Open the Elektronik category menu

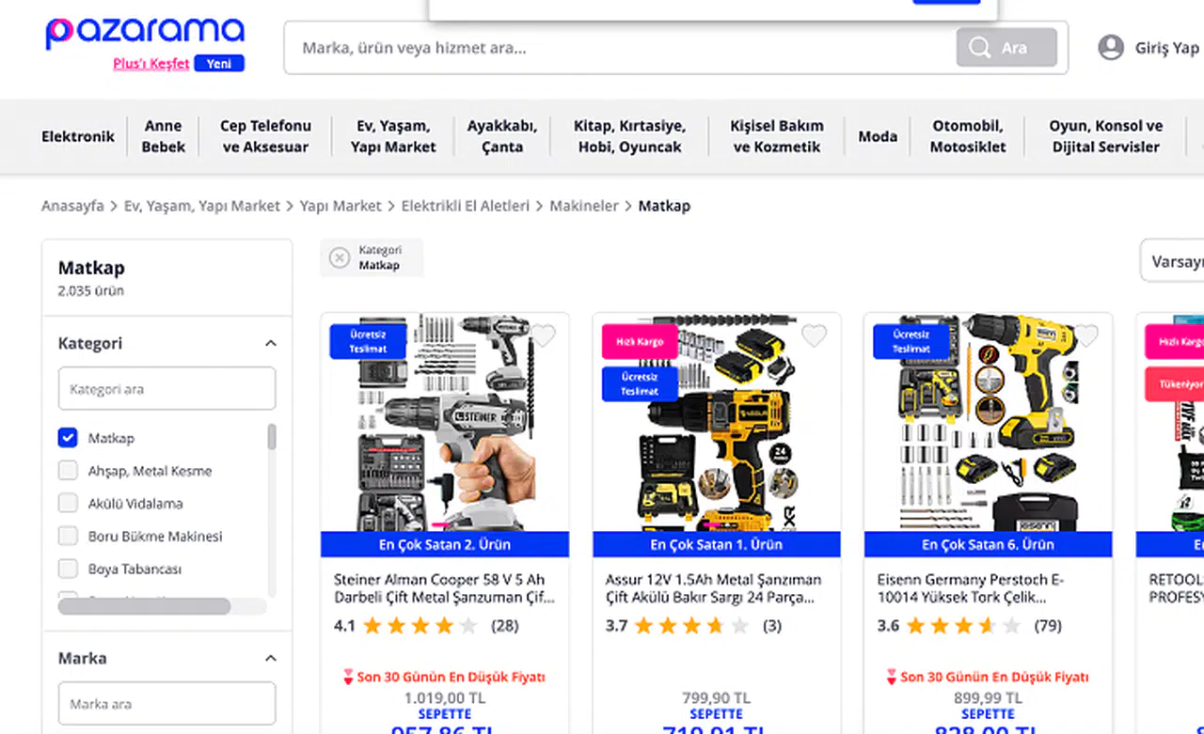click(x=78, y=136)
